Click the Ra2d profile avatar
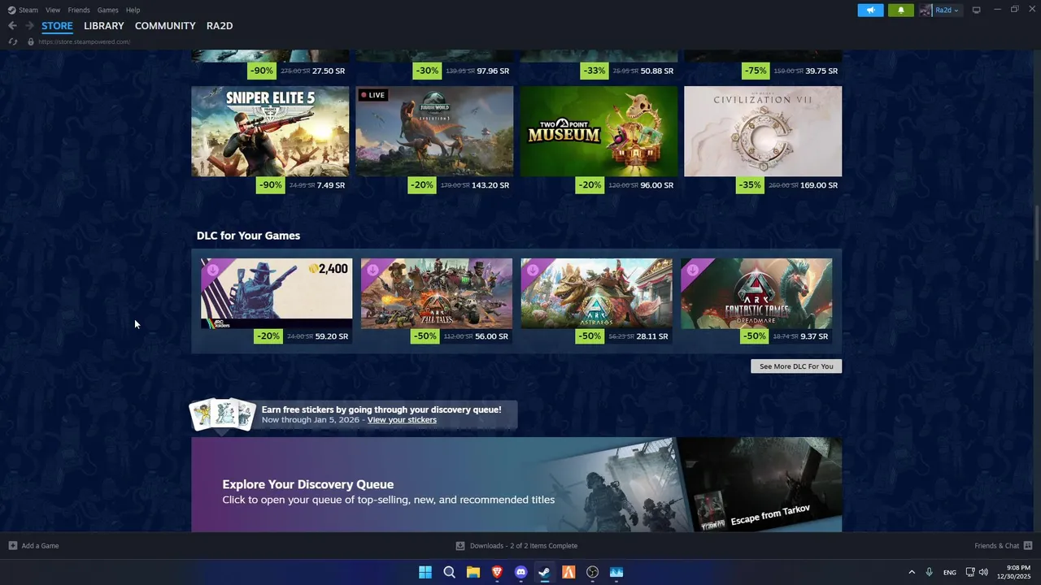This screenshot has height=585, width=1041. point(926,10)
